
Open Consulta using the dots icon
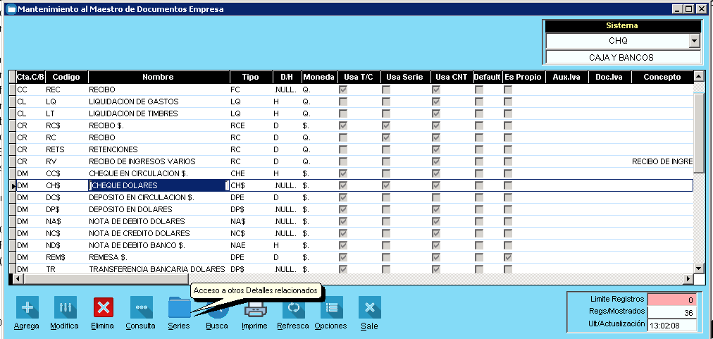pos(140,308)
